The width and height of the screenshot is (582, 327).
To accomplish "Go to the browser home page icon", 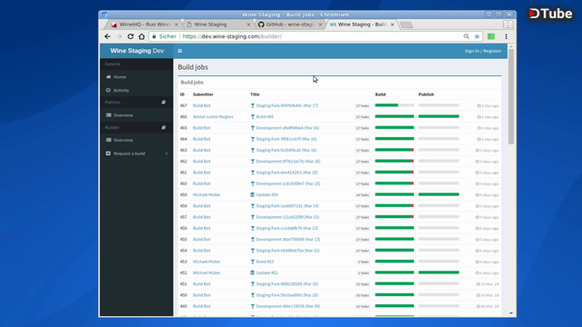I will (x=142, y=36).
